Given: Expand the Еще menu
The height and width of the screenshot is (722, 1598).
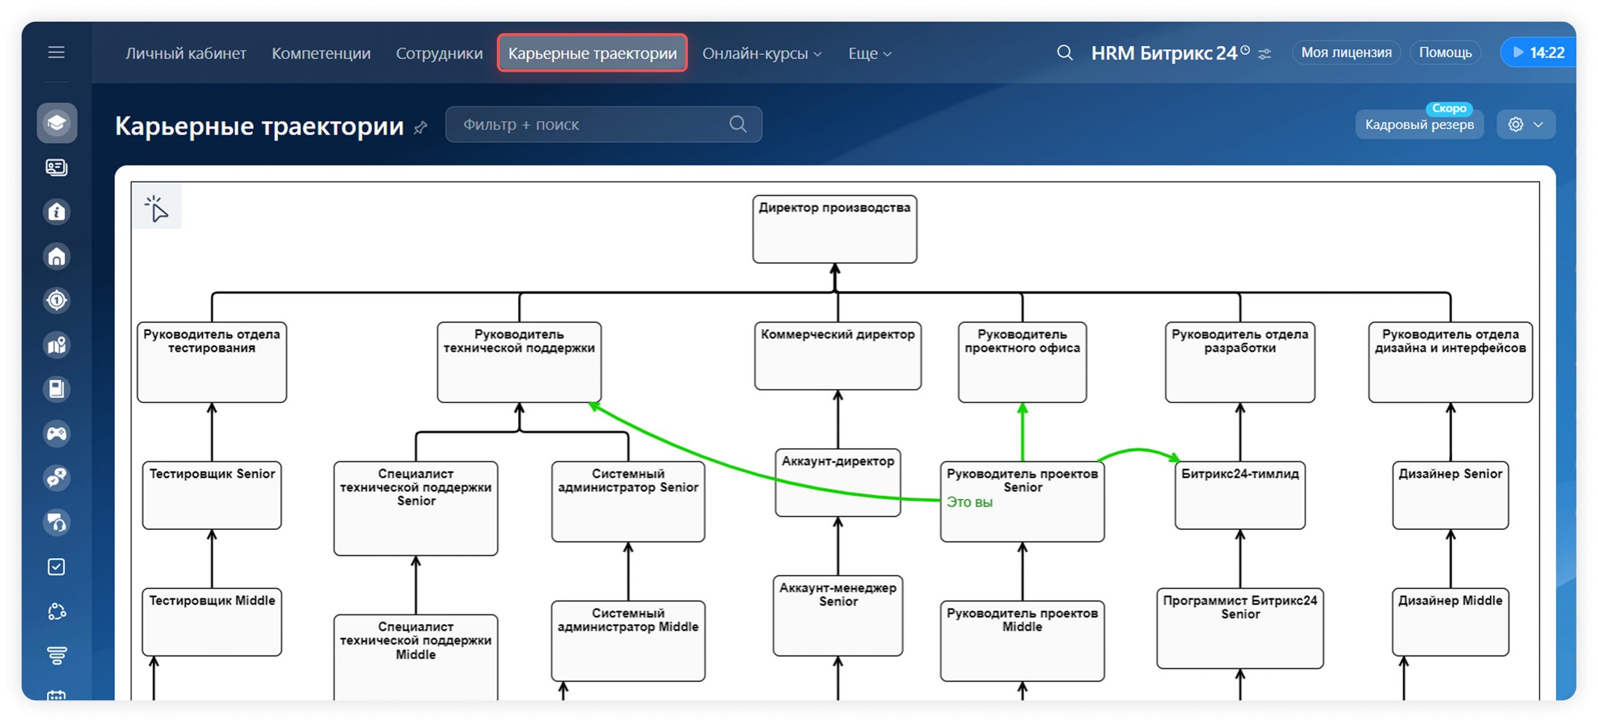Looking at the screenshot, I should [x=870, y=54].
